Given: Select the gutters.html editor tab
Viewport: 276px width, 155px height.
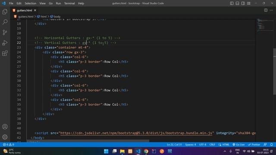Looking at the screenshot, I should [x=24, y=10].
